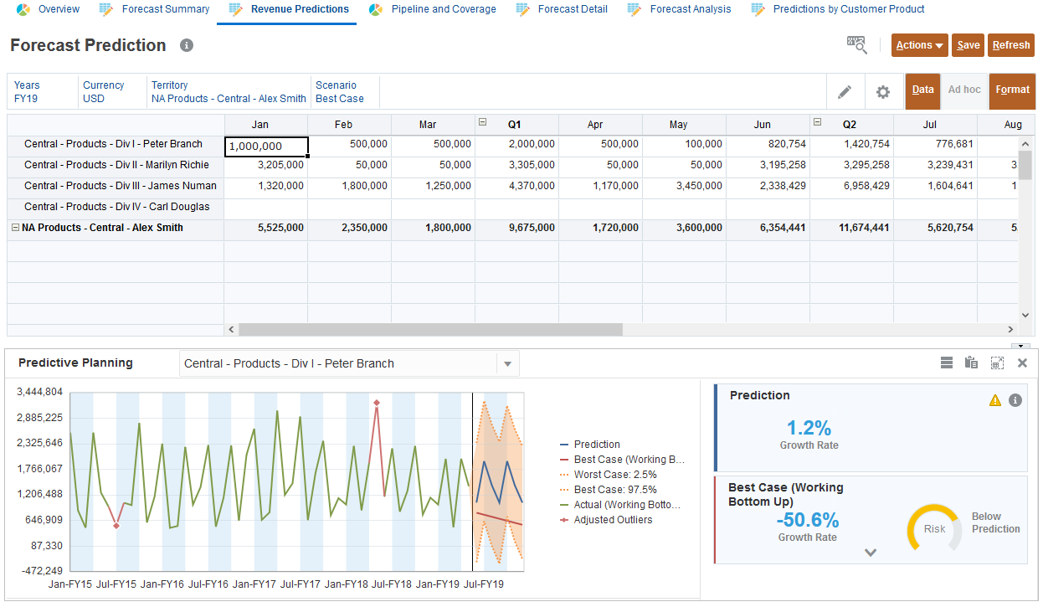The height and width of the screenshot is (607, 1043).
Task: Expand the Best Case growth rate details chevron
Action: pyautogui.click(x=870, y=553)
